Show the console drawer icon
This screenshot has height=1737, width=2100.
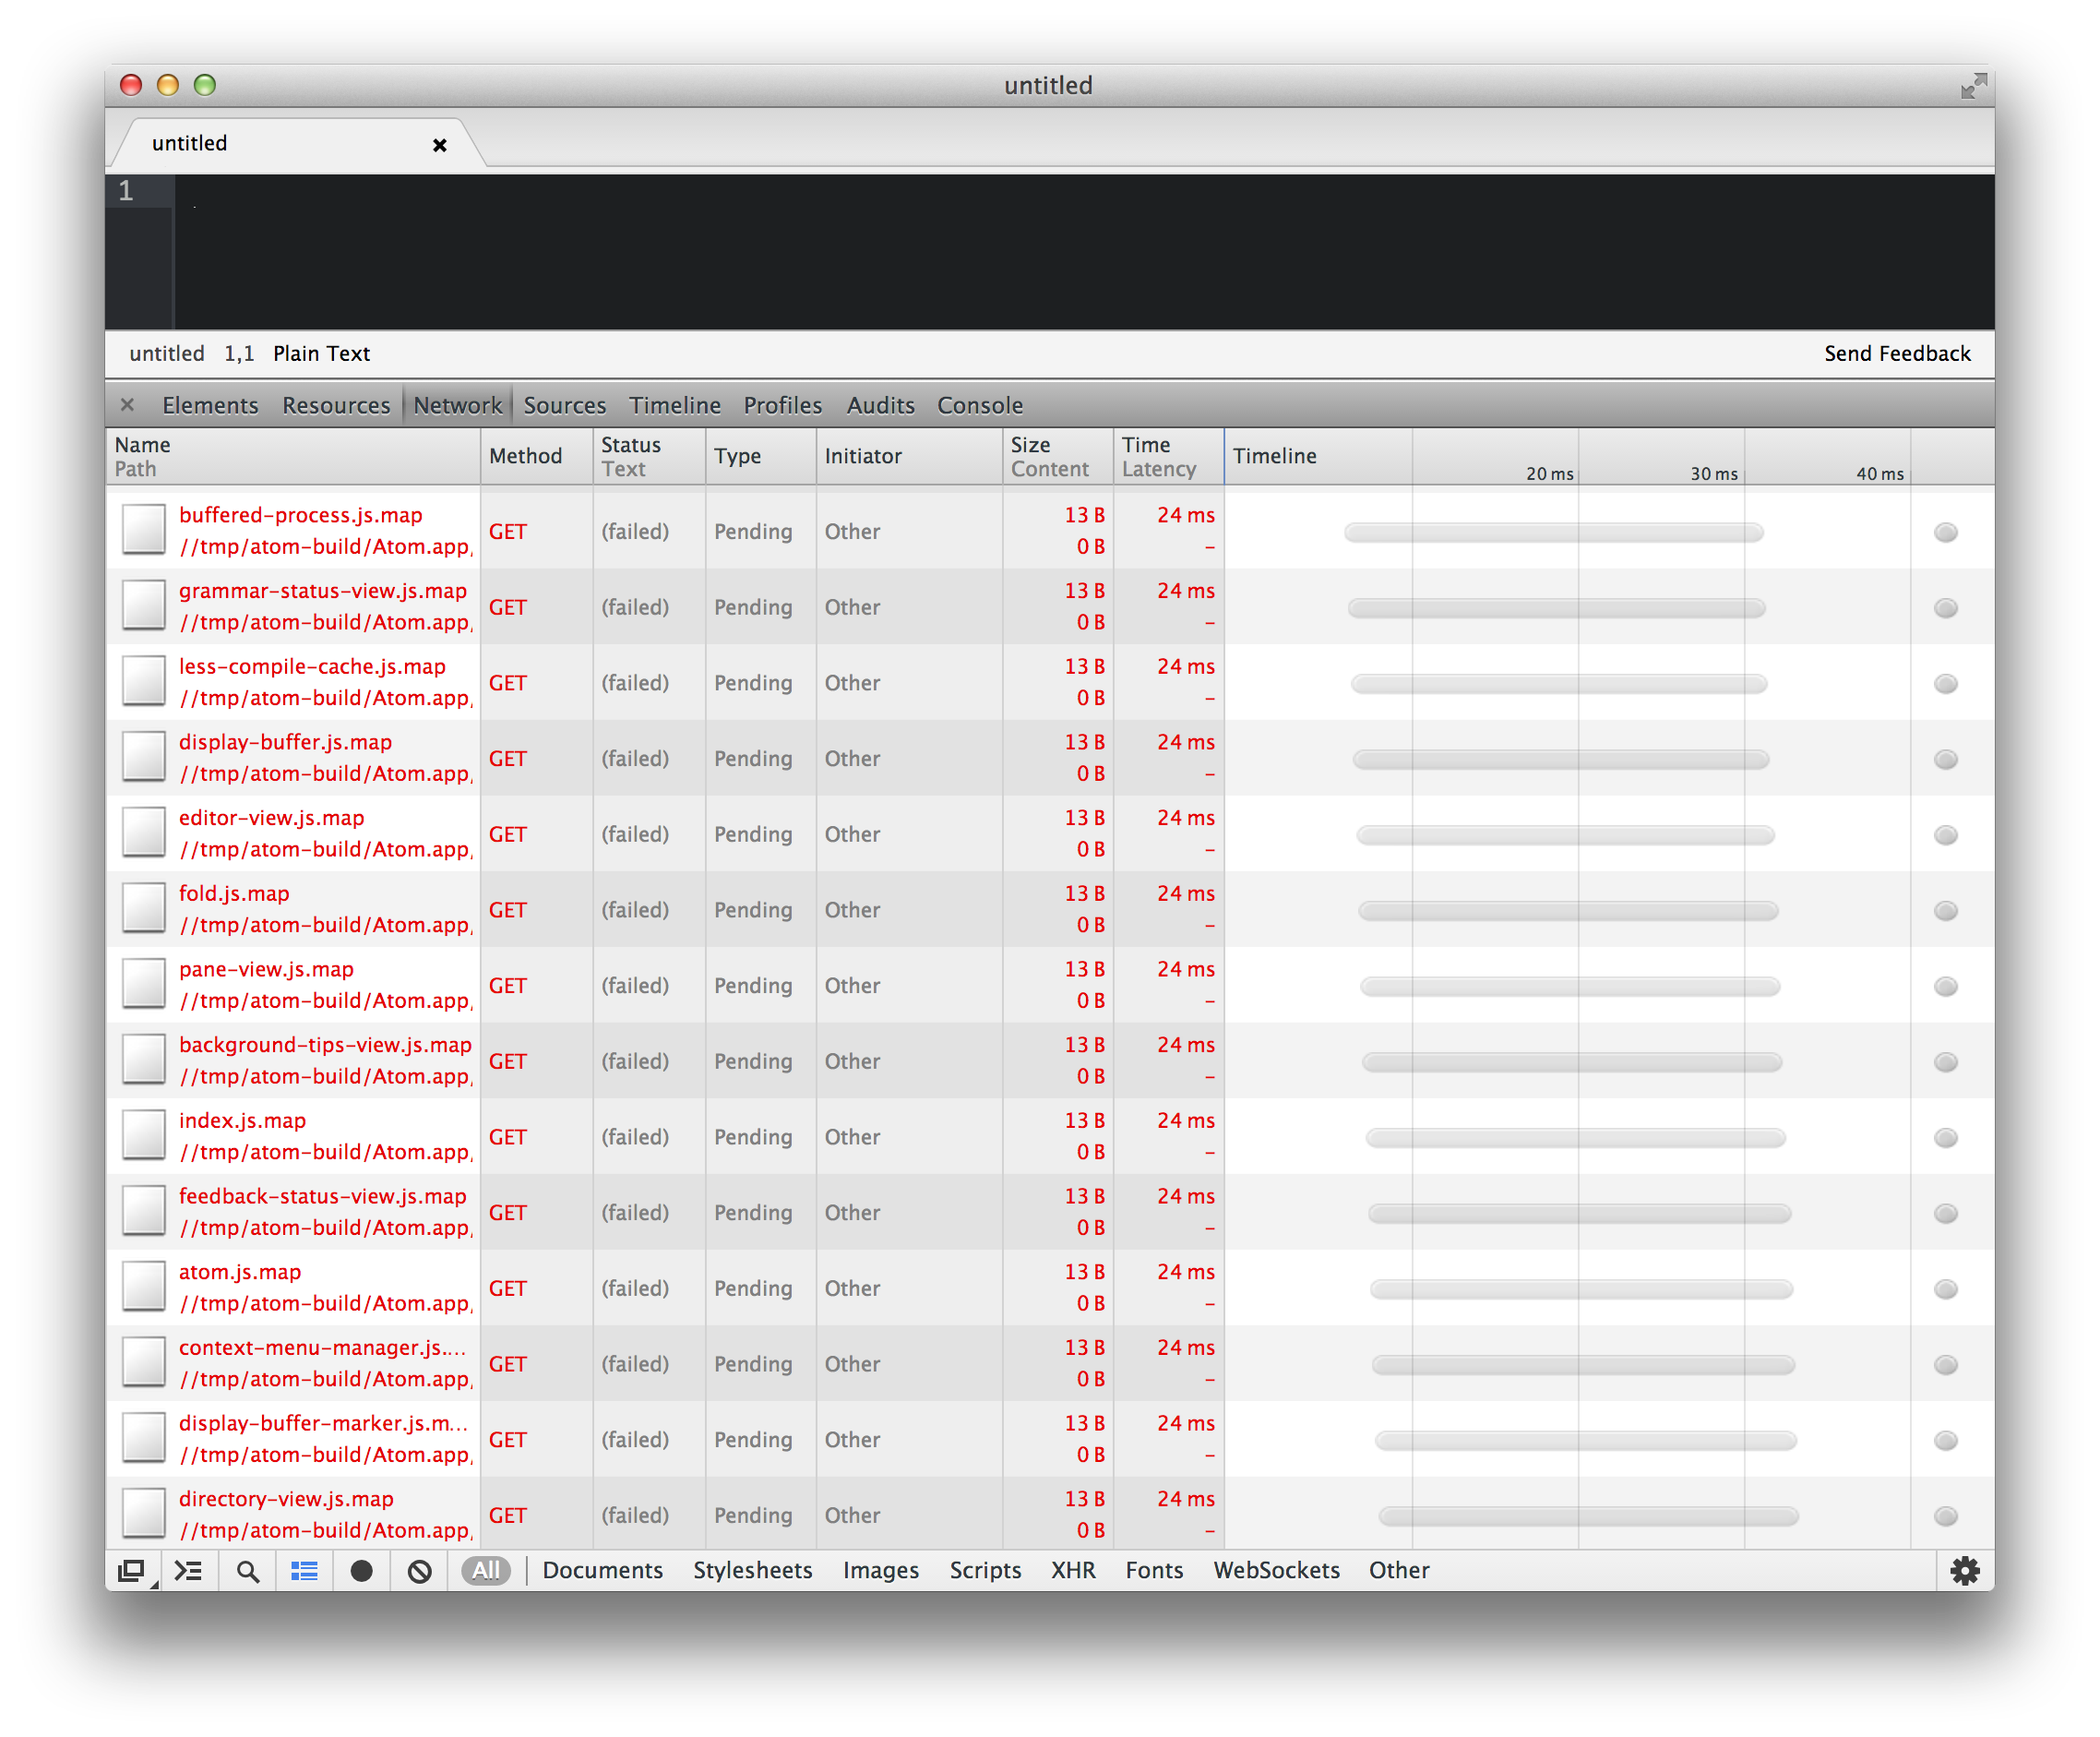(188, 1571)
